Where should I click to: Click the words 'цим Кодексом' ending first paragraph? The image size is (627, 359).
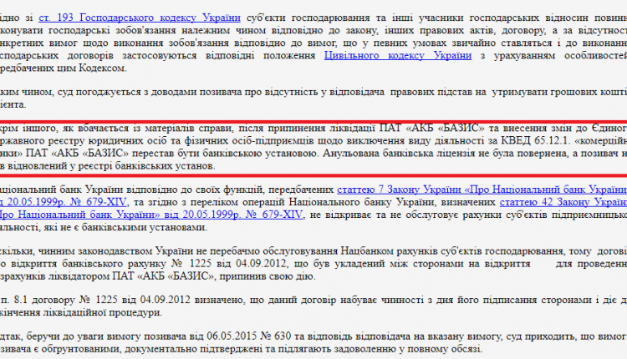[x=99, y=68]
